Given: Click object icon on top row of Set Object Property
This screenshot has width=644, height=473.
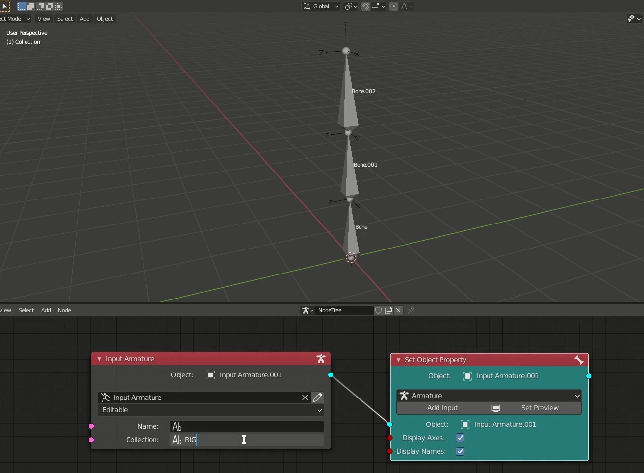Looking at the screenshot, I should (x=467, y=376).
